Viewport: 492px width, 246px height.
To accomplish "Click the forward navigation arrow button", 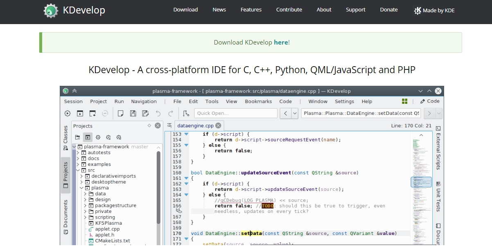I will (429, 114).
